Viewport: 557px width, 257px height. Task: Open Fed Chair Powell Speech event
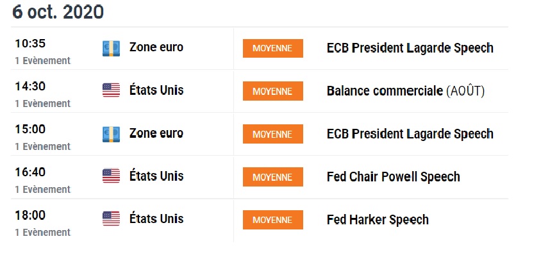[393, 177]
